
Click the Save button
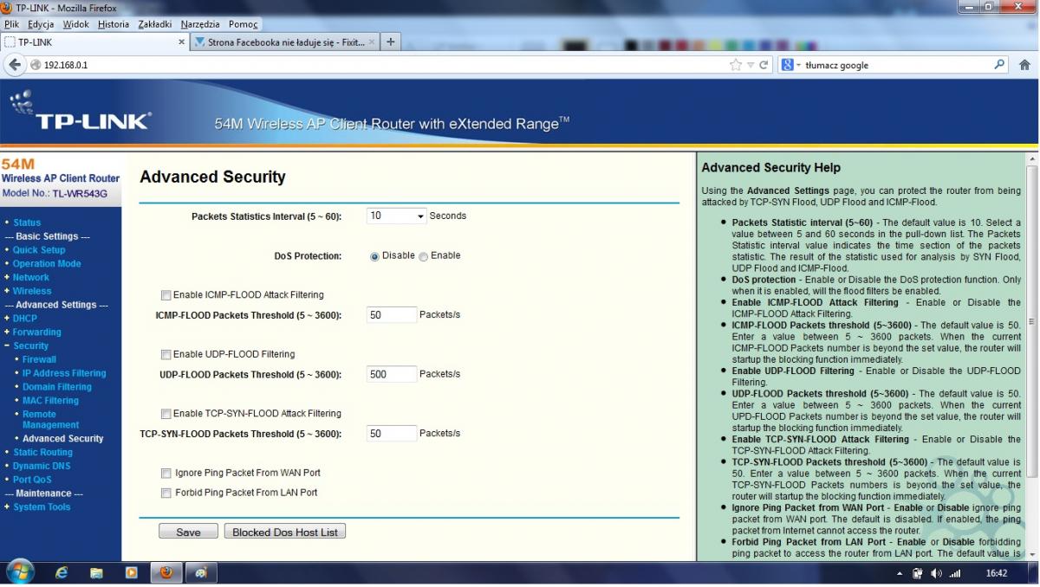point(188,532)
